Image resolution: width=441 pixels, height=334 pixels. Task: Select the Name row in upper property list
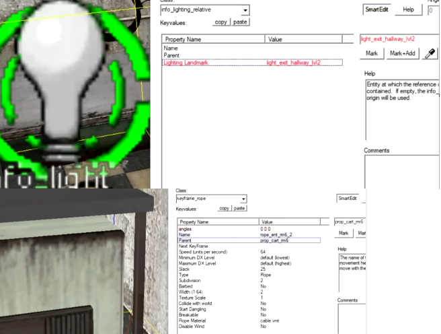click(253, 48)
